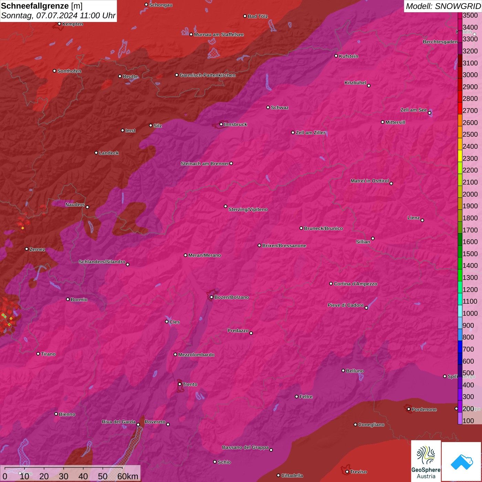Viewport: 482px width, 482px height.
Task: Click the date Sonntag, 07.07.2024 11:00 Uhr
Action: click(58, 15)
